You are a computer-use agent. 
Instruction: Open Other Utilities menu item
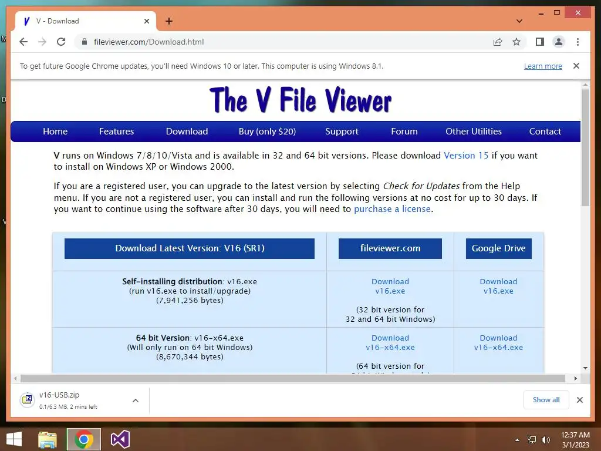(474, 132)
